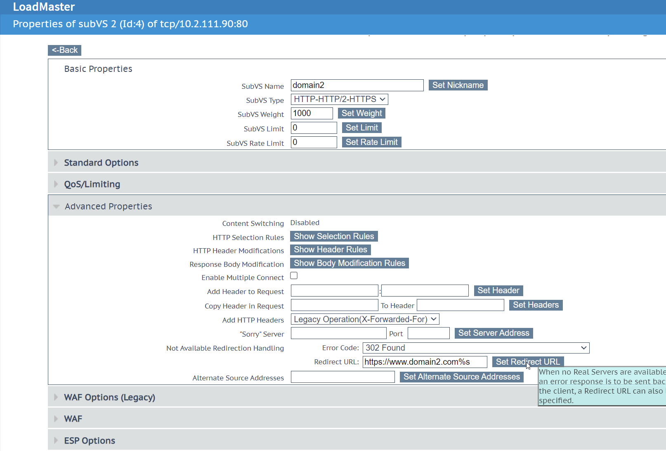Click Show Header Rules button
Screen dimensions: 666x451
tap(331, 249)
